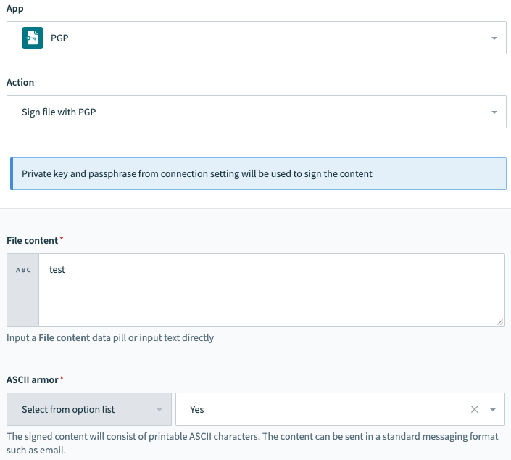Click the resize handle of File content box
Image resolution: width=511 pixels, height=460 pixels.
pyautogui.click(x=499, y=321)
